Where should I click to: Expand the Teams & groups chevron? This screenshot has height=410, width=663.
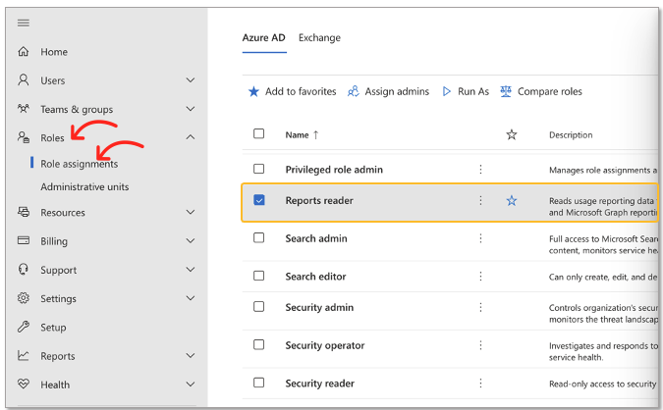pos(191,109)
